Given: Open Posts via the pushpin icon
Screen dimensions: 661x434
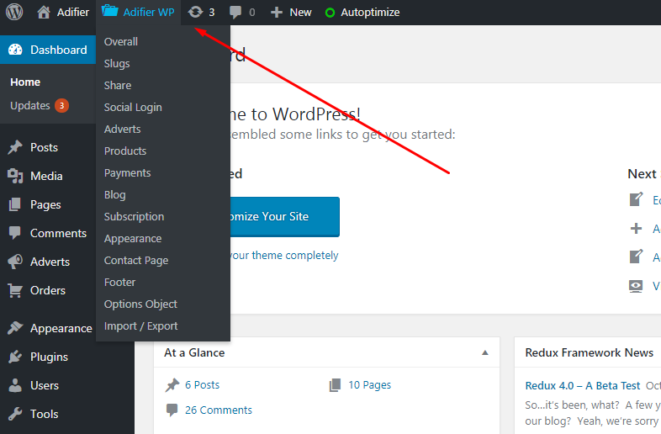Looking at the screenshot, I should tap(15, 147).
